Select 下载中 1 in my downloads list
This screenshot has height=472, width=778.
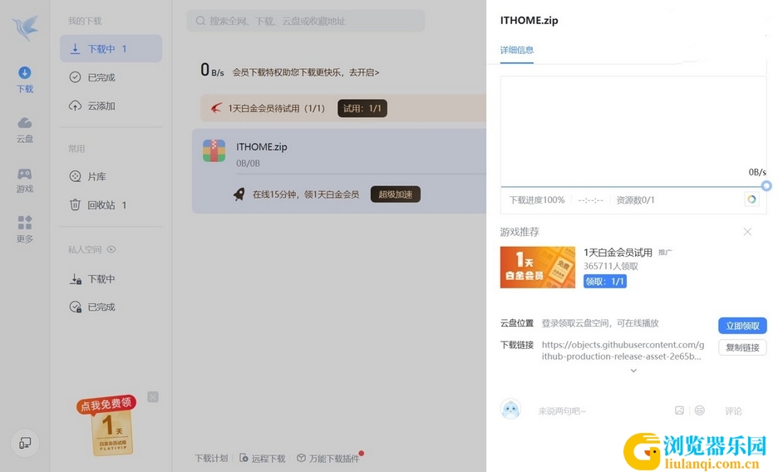tap(111, 48)
